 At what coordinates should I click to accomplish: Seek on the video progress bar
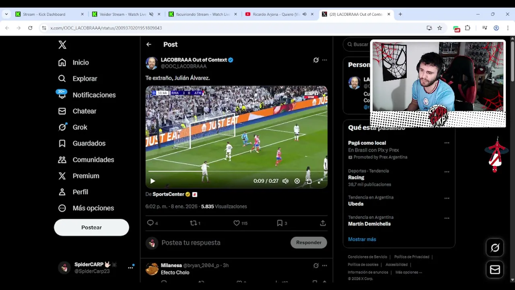[236, 172]
